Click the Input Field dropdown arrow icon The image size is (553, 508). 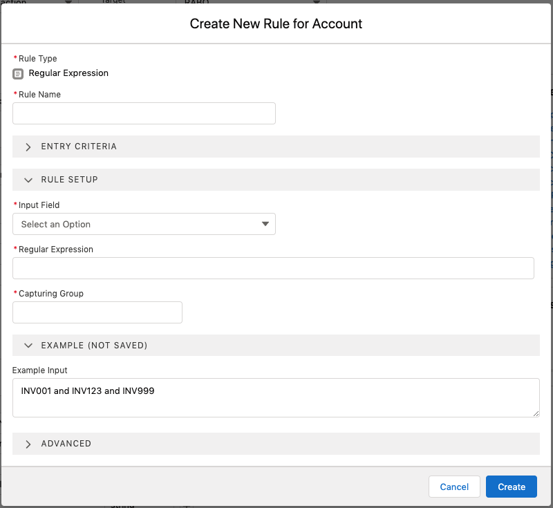[x=265, y=224]
